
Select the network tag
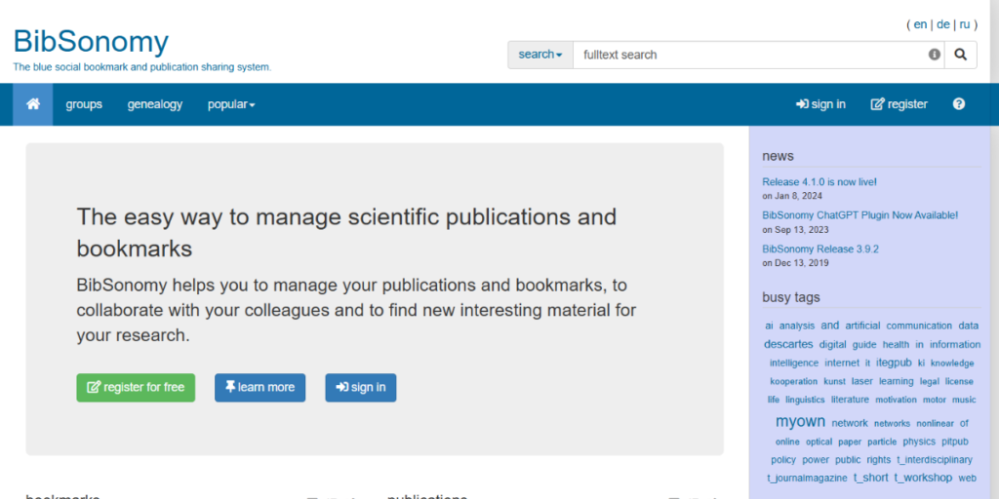850,423
